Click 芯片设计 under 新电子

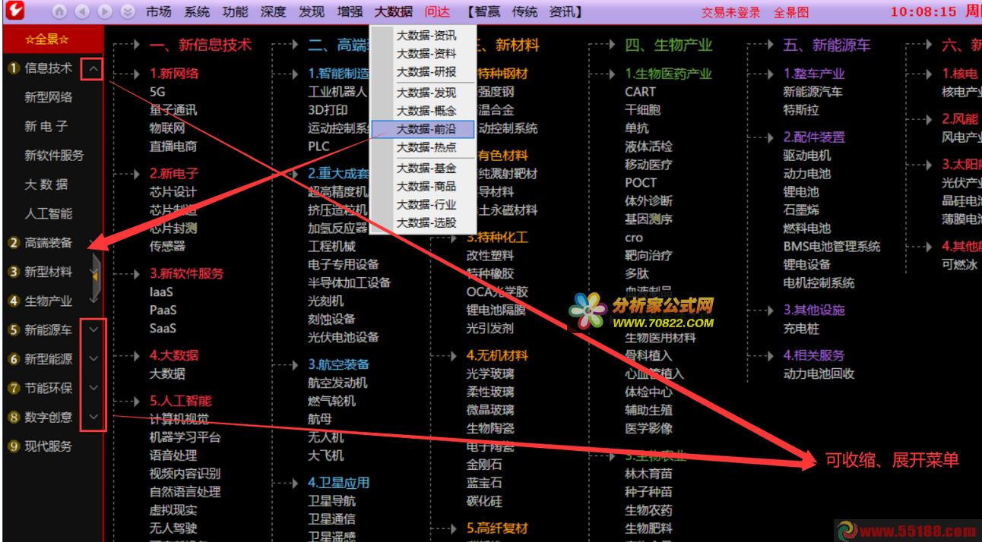pyautogui.click(x=173, y=192)
